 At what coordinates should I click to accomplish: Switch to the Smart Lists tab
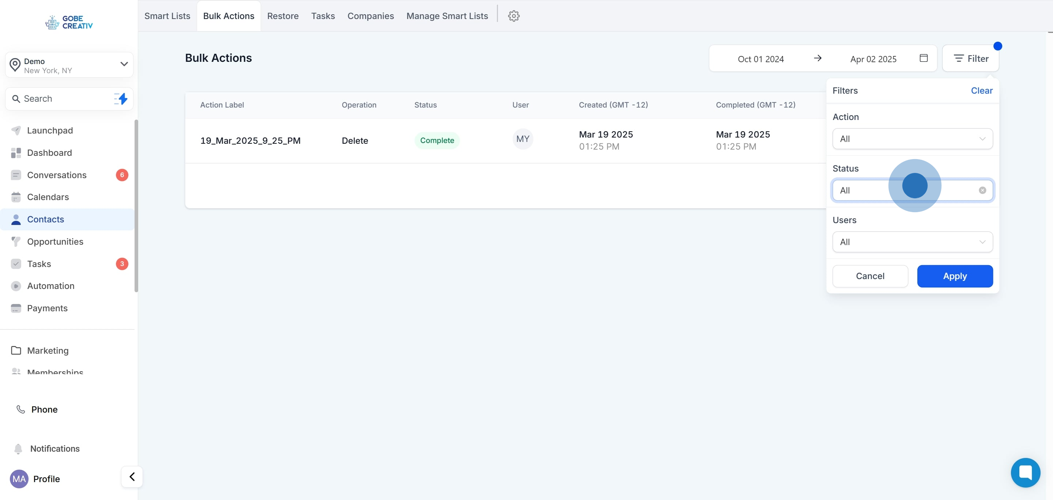(x=167, y=16)
